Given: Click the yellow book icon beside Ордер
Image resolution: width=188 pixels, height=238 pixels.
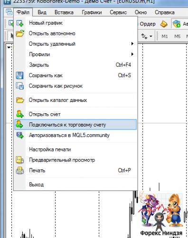Looking at the screenshot, I should point(164,24).
